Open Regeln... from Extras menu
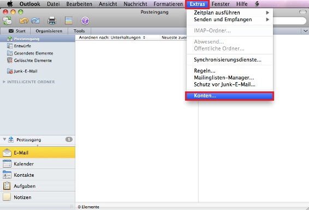Viewport: 309px width, 210px height. (x=205, y=71)
